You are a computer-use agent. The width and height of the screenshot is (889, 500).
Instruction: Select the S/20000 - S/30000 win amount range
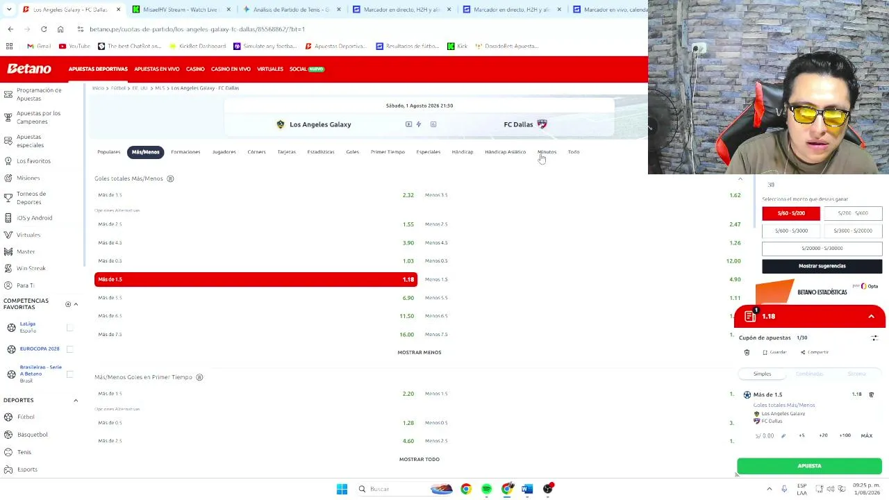[822, 248]
